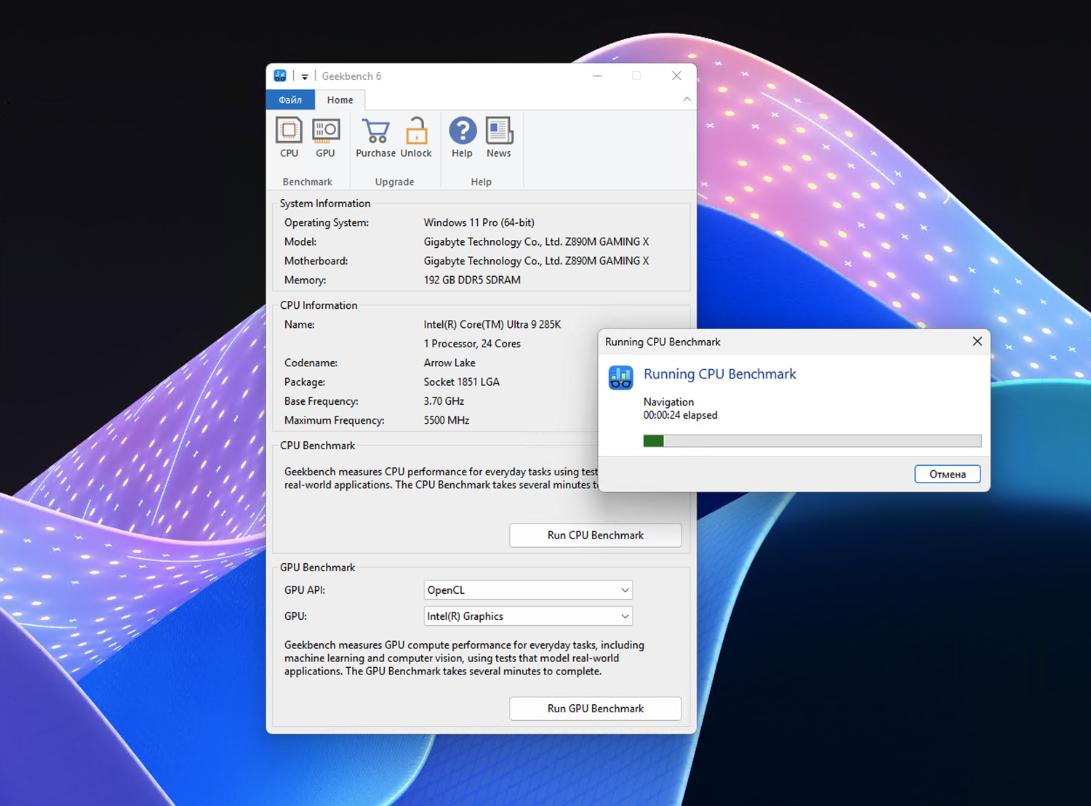The width and height of the screenshot is (1091, 806).
Task: Click the Socket 1851 LGA value
Action: point(462,382)
